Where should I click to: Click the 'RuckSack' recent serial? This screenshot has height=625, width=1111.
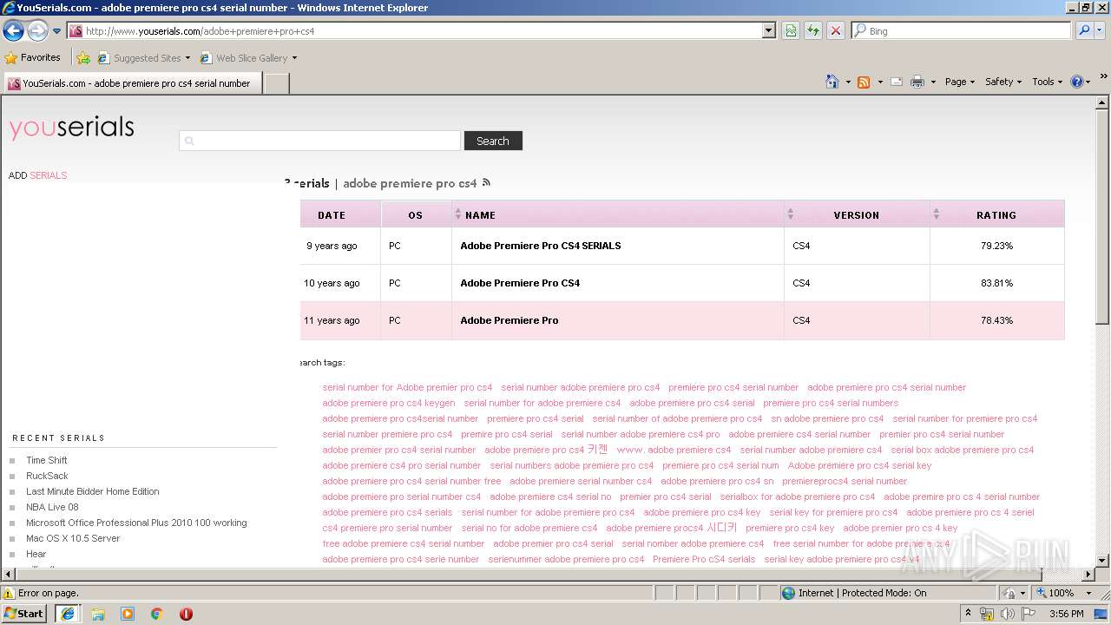(47, 476)
